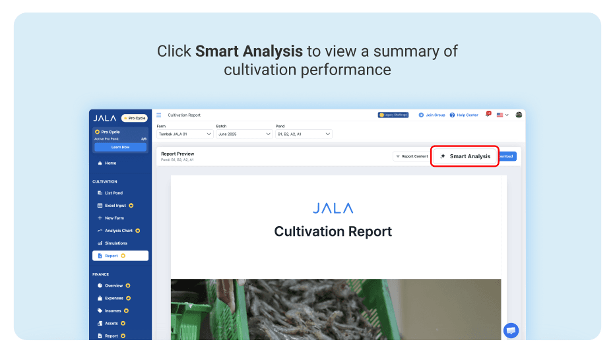Click the JALA logo in the sidebar
This screenshot has width=615, height=354.
click(x=105, y=118)
